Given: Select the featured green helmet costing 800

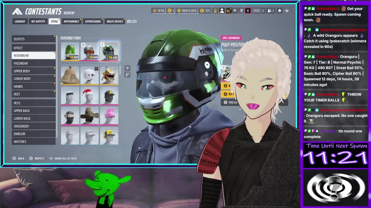Looking at the screenshot, I should click(70, 51).
